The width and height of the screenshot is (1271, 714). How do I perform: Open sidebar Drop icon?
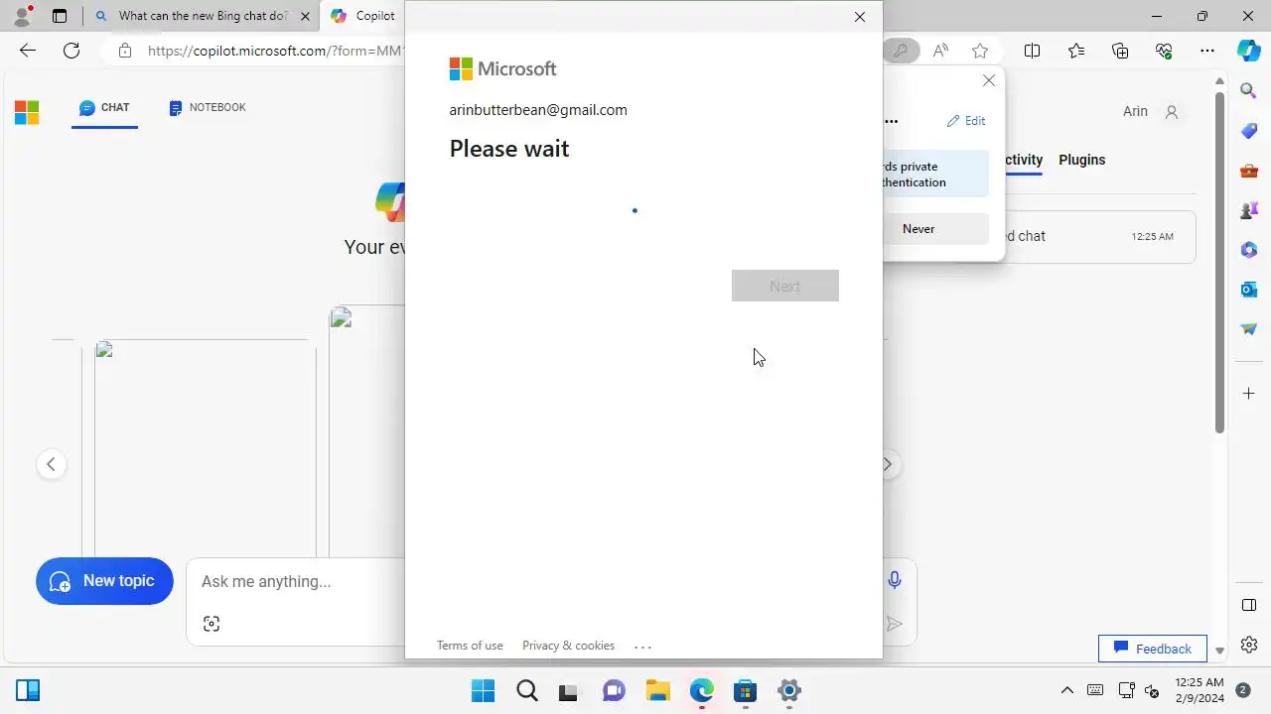[1249, 329]
